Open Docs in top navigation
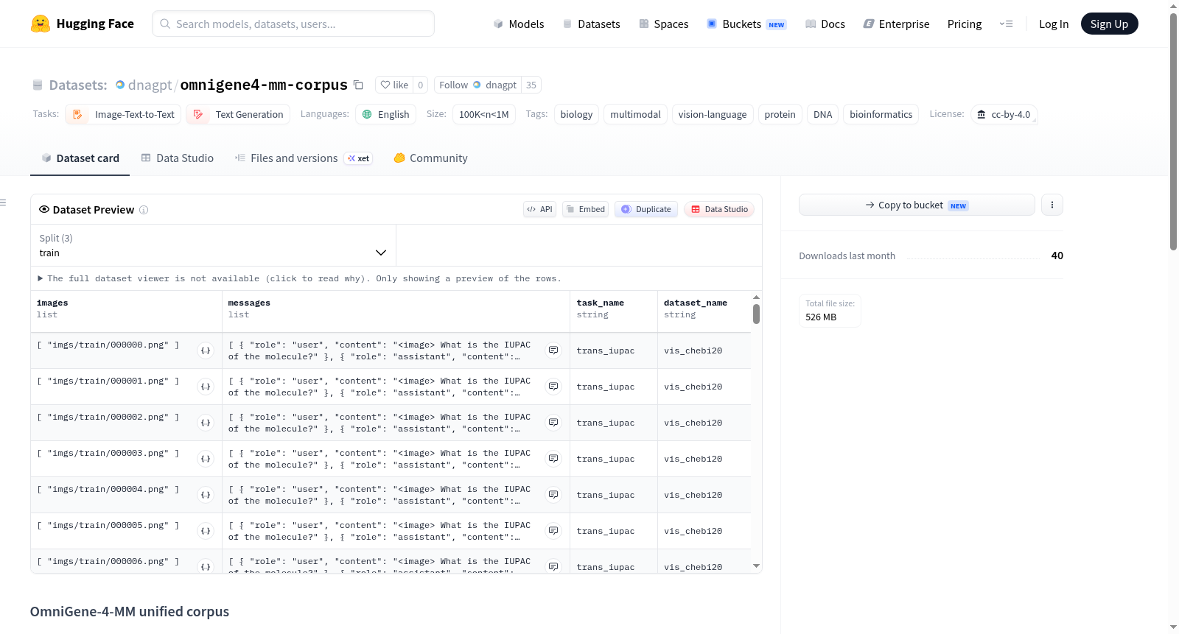 point(825,24)
